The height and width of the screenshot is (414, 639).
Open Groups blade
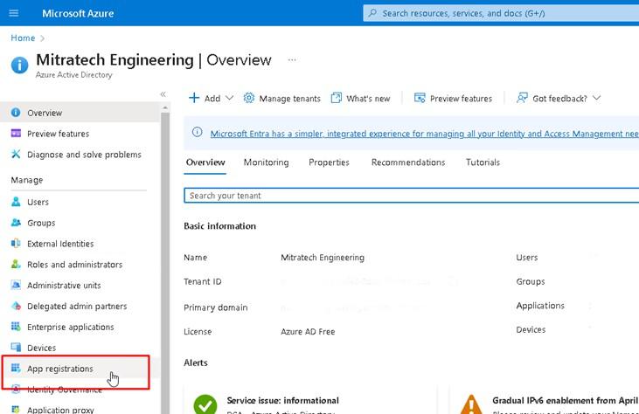(x=41, y=223)
